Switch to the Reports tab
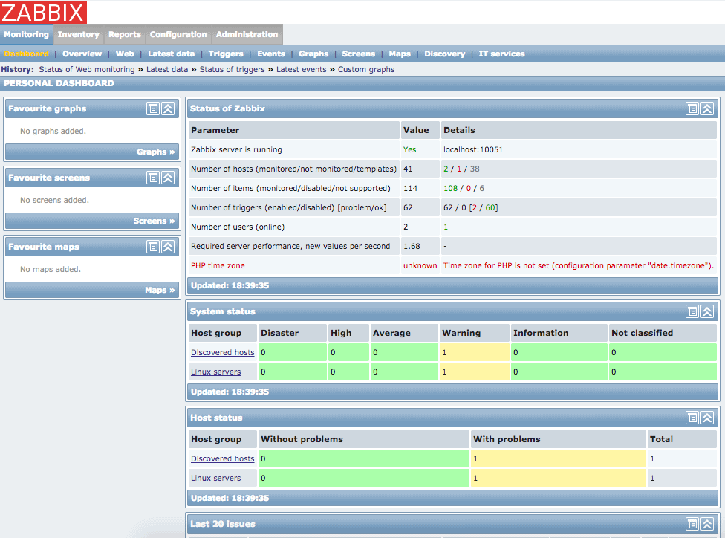725x538 pixels. click(x=124, y=35)
